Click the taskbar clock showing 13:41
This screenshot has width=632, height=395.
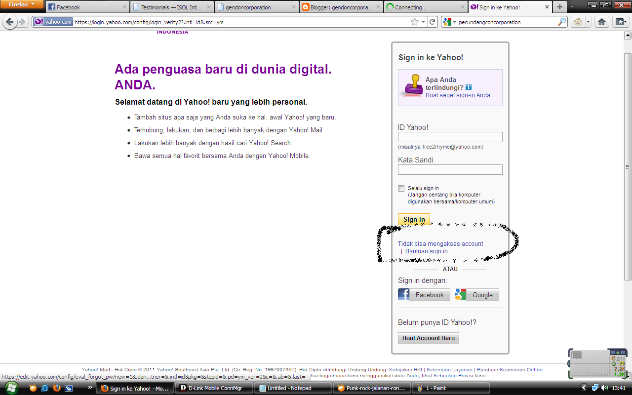618,388
